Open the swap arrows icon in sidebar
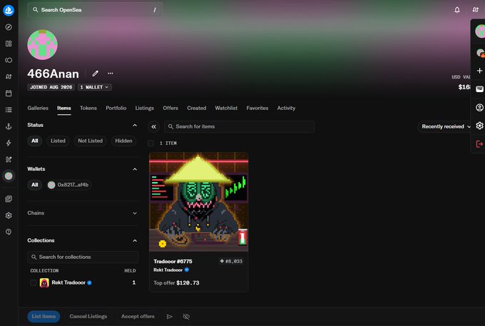485x326 pixels. (x=9, y=76)
